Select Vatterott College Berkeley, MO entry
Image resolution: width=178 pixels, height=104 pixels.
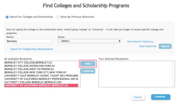click(41, 82)
